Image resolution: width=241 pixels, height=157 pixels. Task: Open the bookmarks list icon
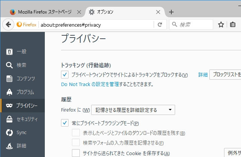pyautogui.click(x=233, y=24)
